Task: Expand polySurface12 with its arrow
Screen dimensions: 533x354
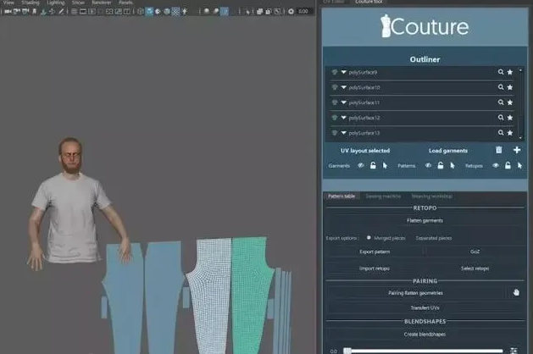Action: point(344,118)
